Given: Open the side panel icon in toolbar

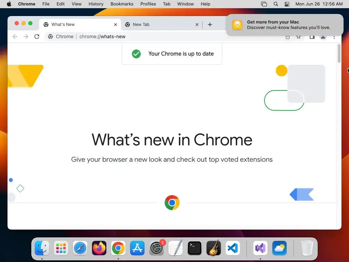Looking at the screenshot, I should (312, 37).
